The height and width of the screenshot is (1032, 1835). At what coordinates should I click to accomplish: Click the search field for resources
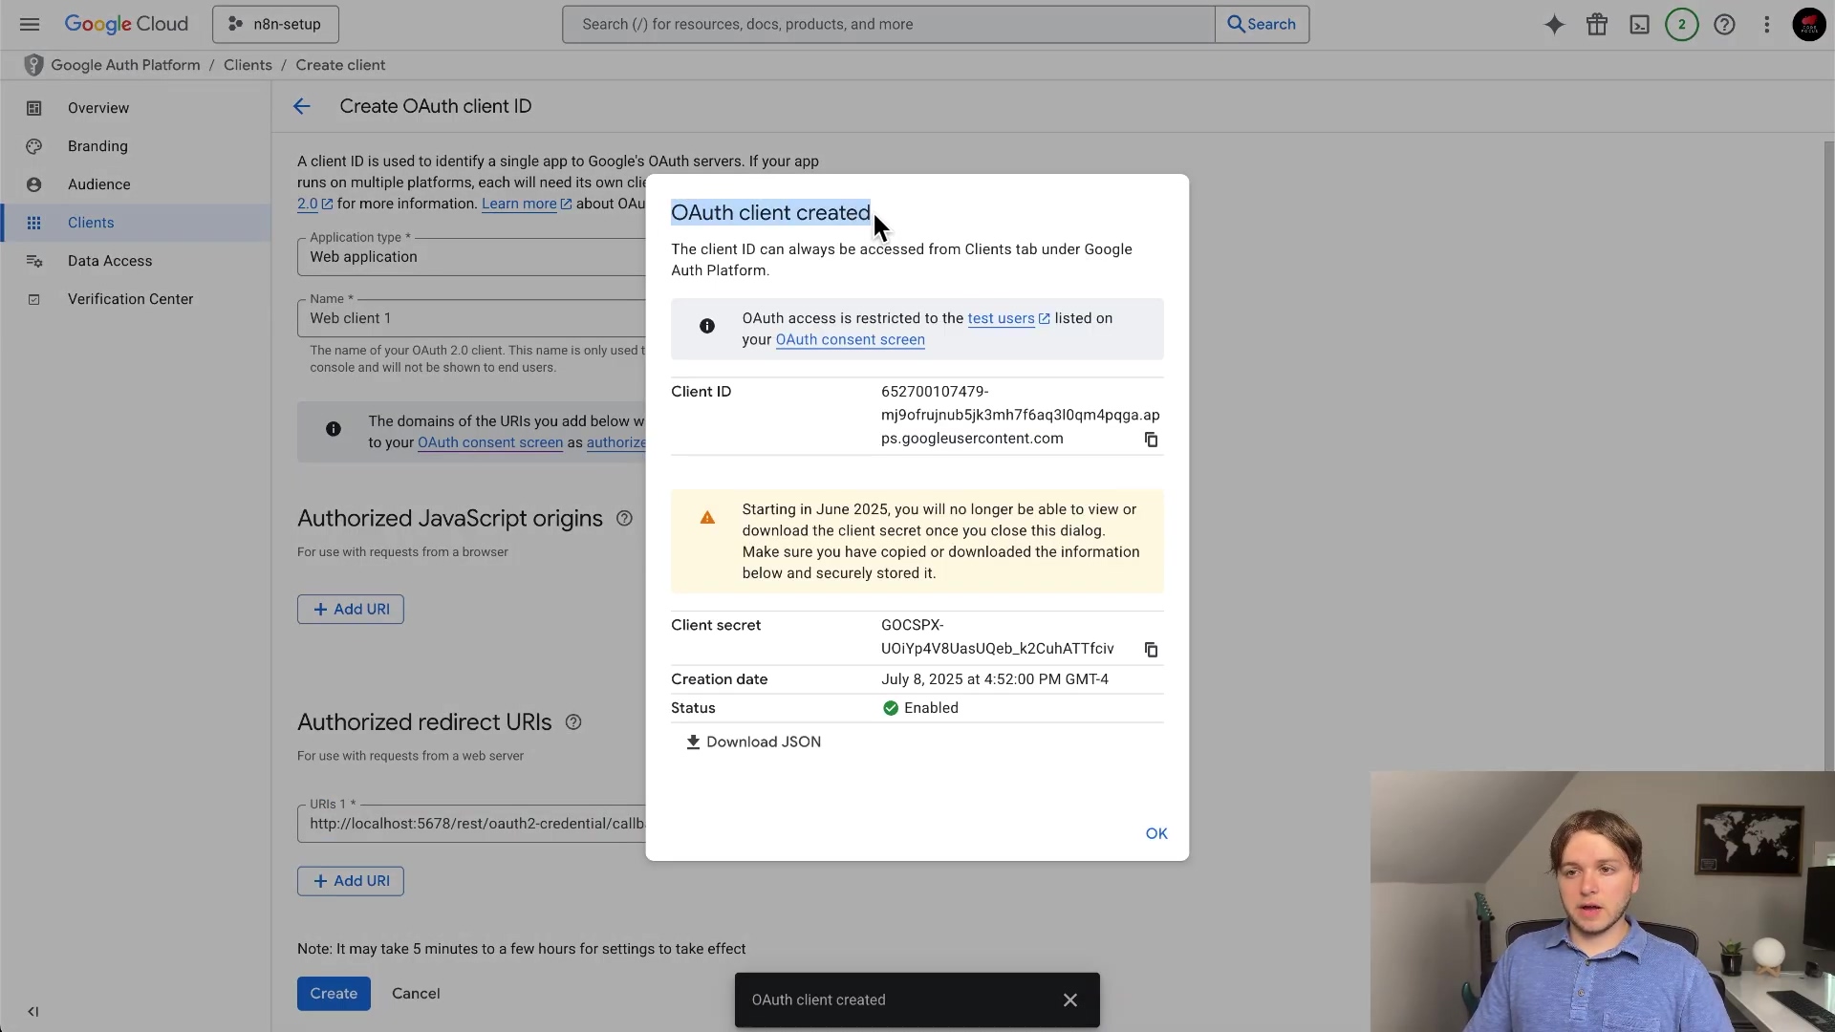tap(888, 24)
